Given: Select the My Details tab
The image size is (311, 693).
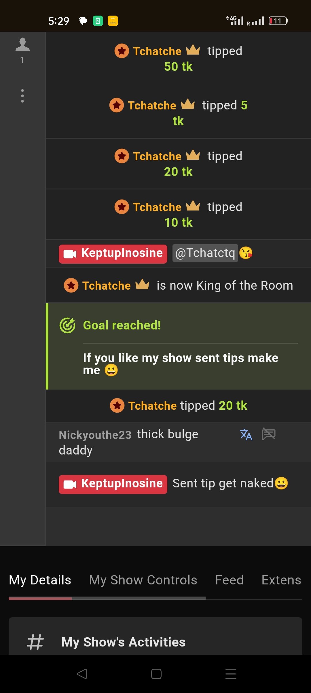Looking at the screenshot, I should (x=40, y=580).
